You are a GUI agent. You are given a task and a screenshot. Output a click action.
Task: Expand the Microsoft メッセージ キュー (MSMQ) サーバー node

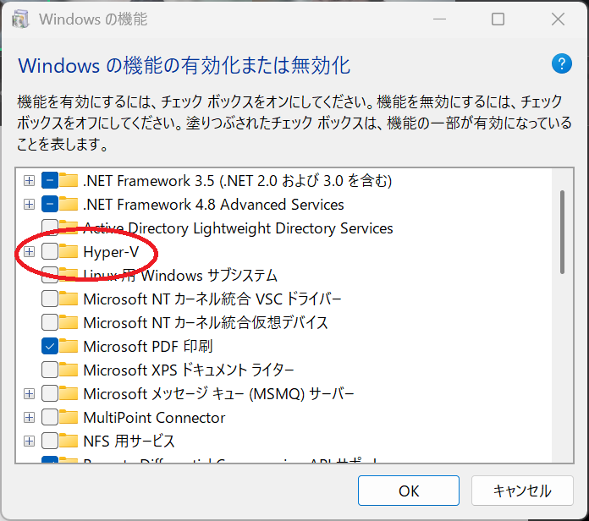point(29,394)
